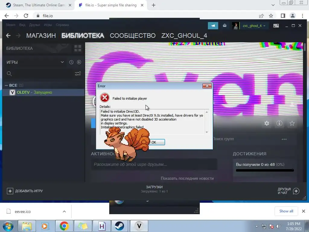Expand Chrome tab search dropdown
Viewport: 309px width, 232px height.
[x=273, y=5]
